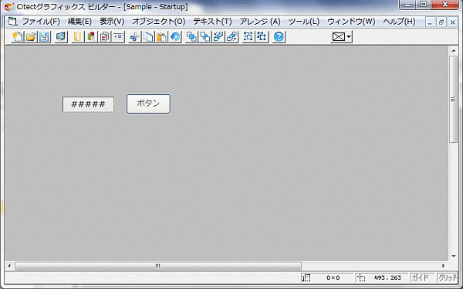The height and width of the screenshot is (289, 463).
Task: Restore the inner Startup document window
Action: coord(441,22)
